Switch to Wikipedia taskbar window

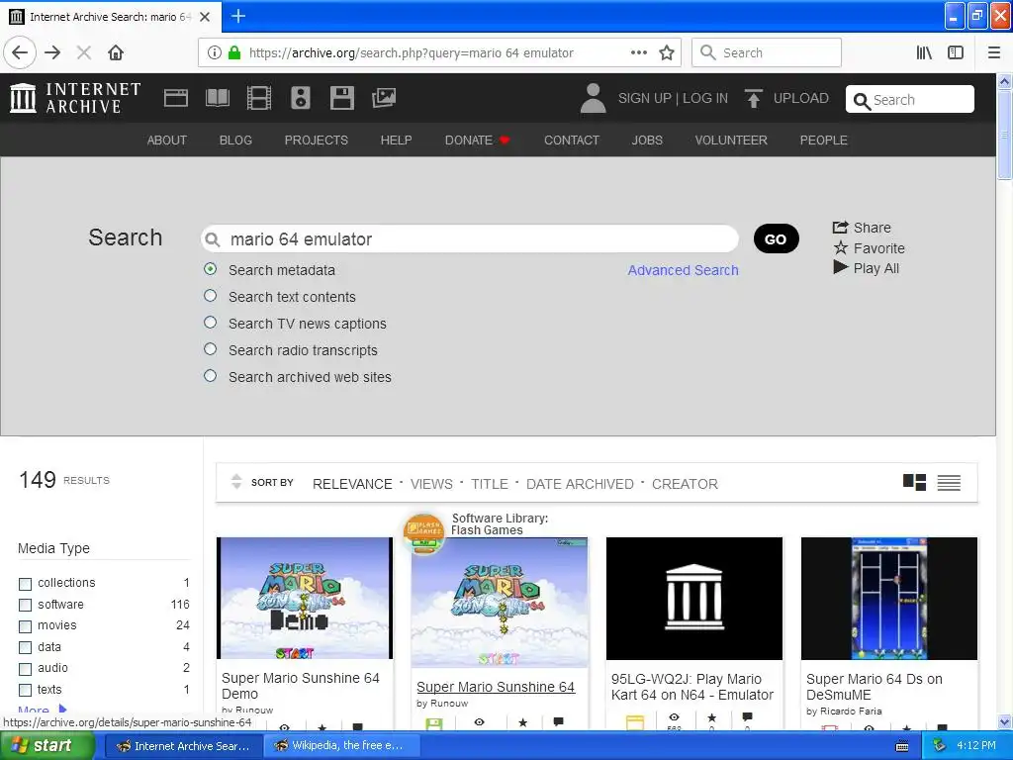pyautogui.click(x=341, y=746)
